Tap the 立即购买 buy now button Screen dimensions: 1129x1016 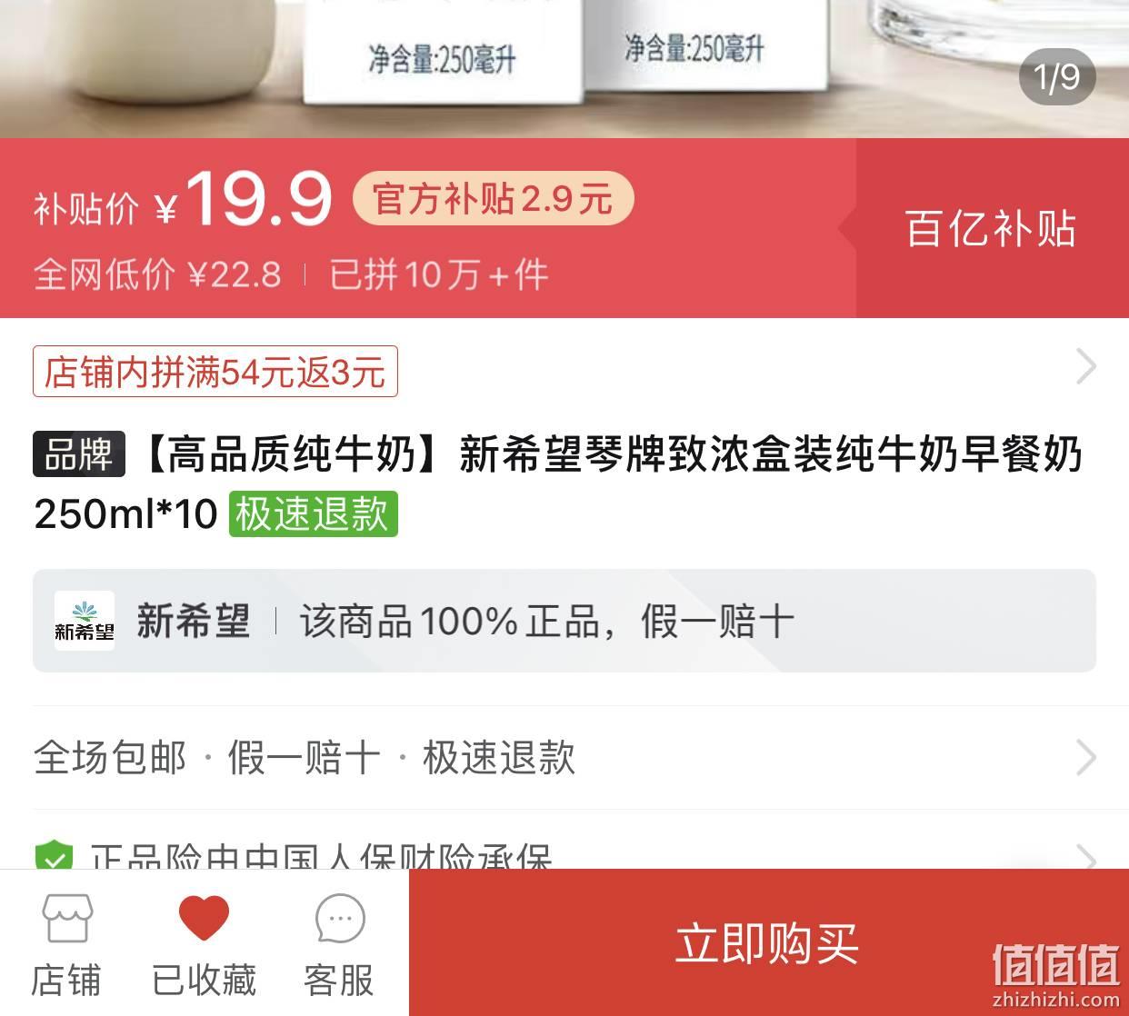[768, 942]
